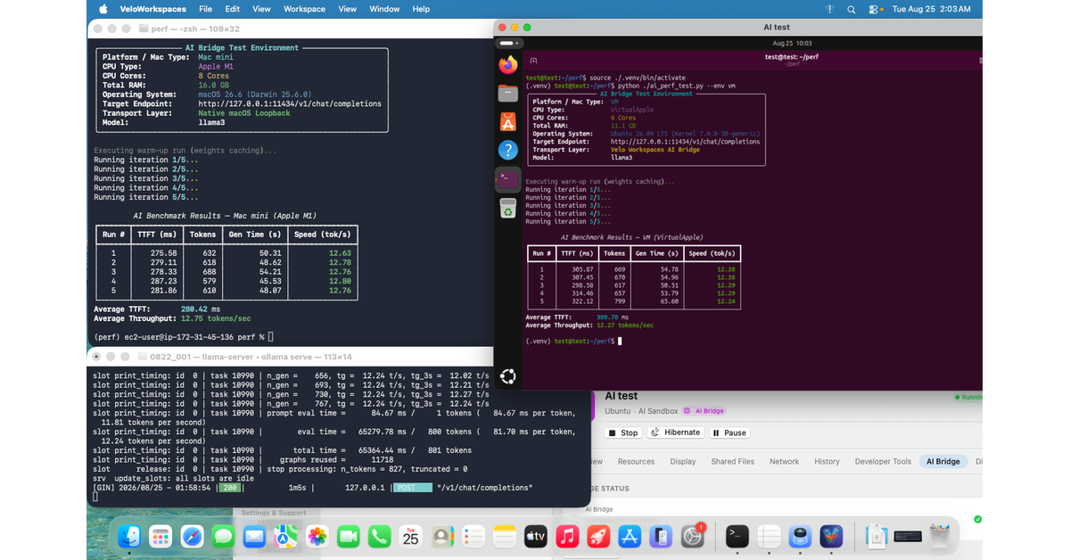Open Spotlight search in the menu bar
1070x560 pixels.
coord(852,9)
